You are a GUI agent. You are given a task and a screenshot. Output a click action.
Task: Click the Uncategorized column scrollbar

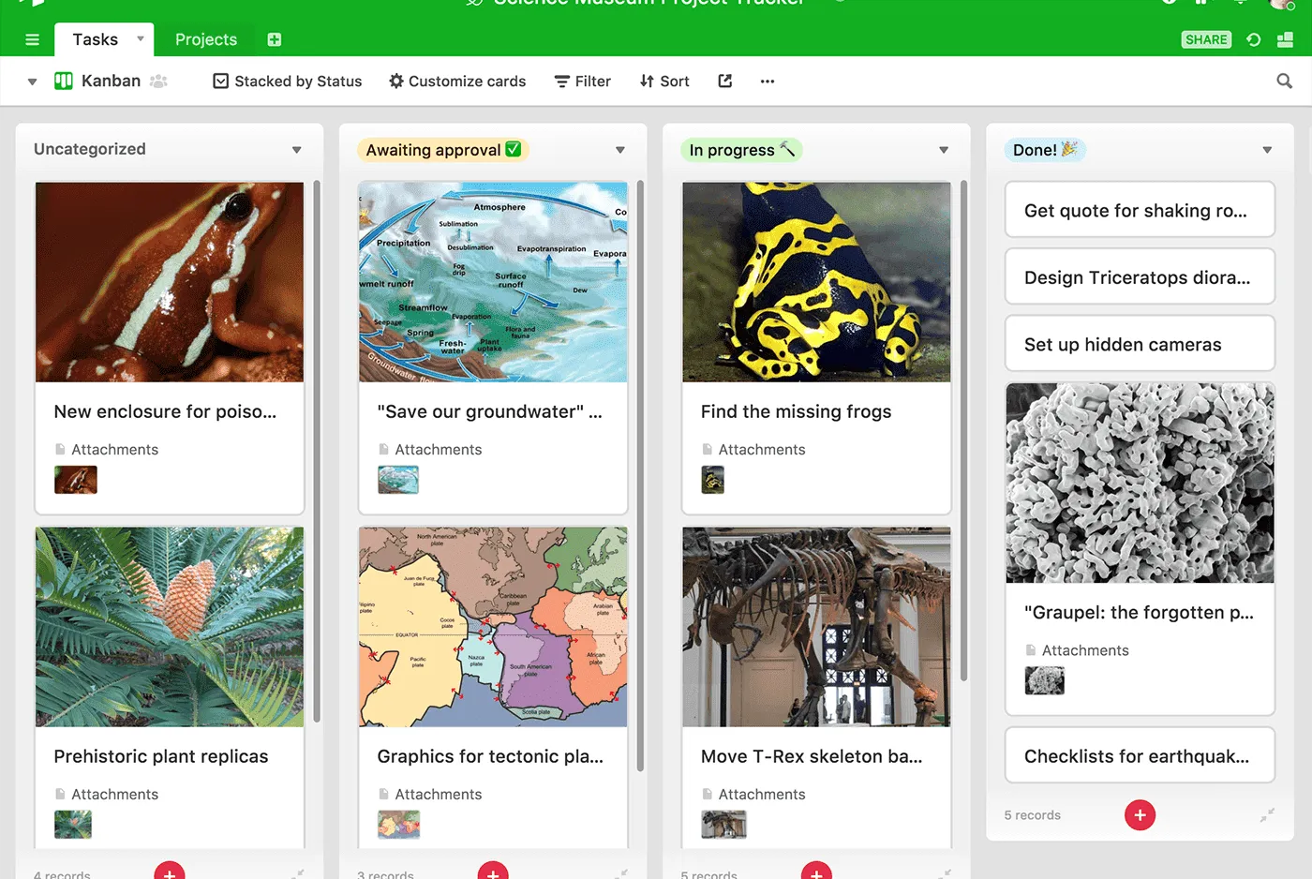click(x=317, y=450)
